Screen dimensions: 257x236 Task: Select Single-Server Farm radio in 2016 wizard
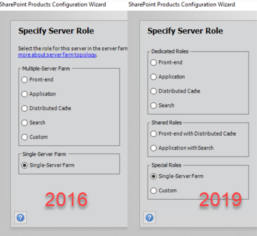[x=25, y=165]
